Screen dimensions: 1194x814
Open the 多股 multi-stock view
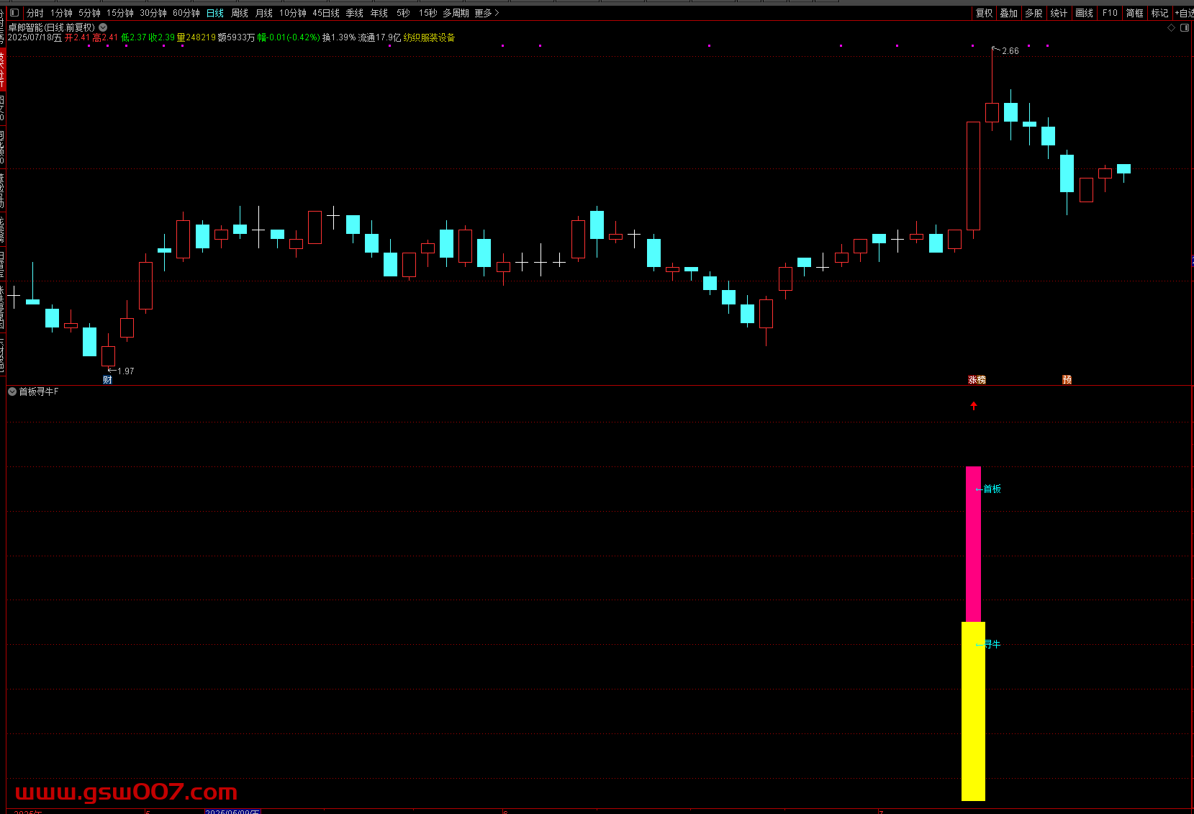[x=1034, y=13]
